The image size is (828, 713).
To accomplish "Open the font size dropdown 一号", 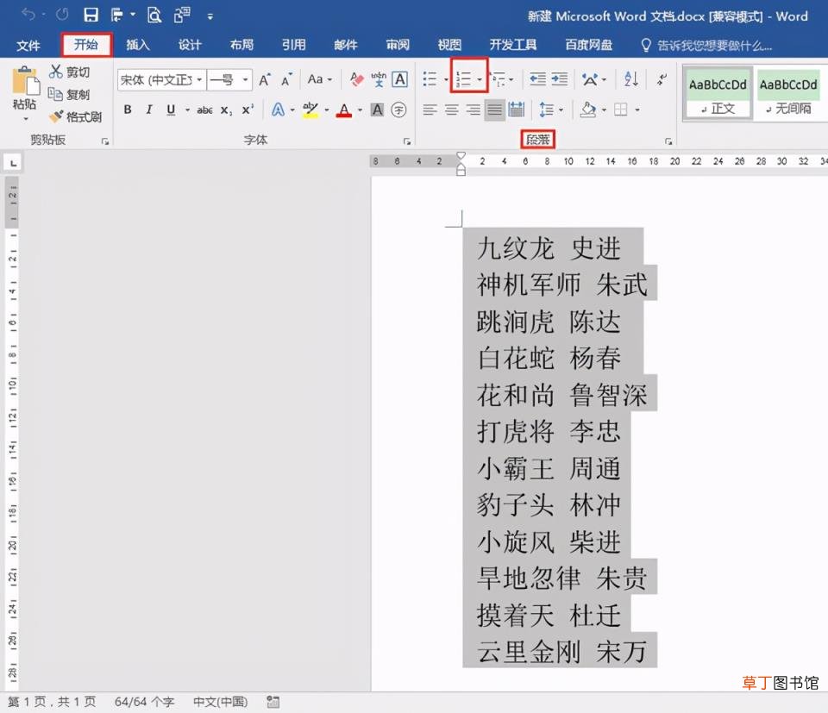I will click(x=245, y=80).
